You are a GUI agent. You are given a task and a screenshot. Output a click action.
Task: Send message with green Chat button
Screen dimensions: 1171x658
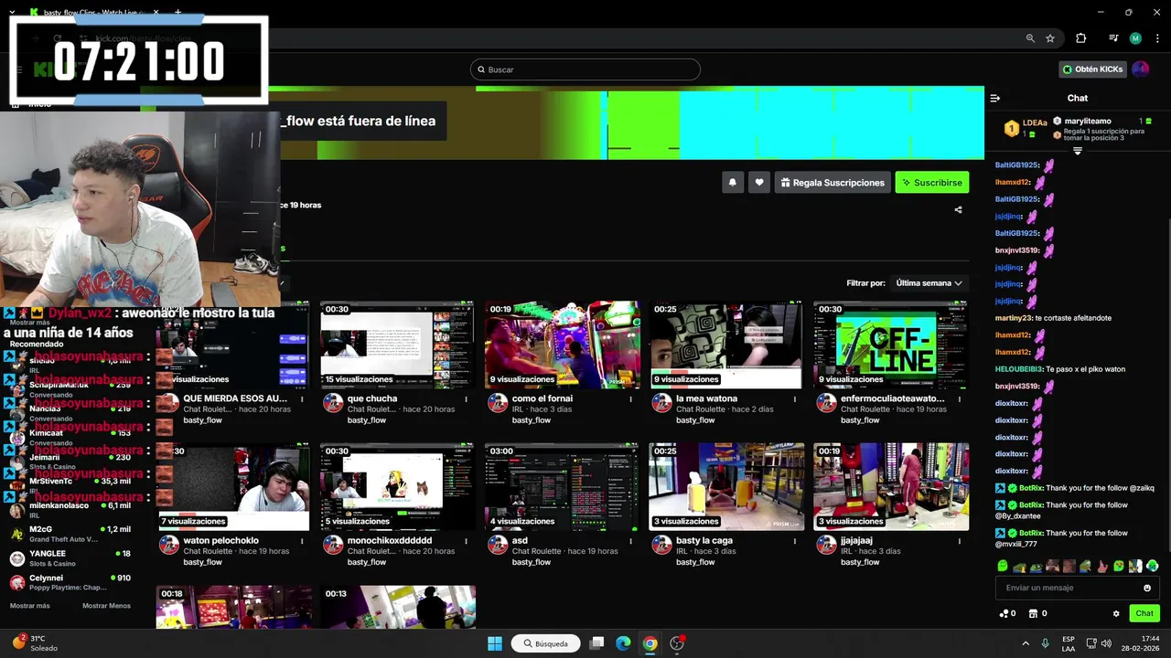click(1144, 613)
